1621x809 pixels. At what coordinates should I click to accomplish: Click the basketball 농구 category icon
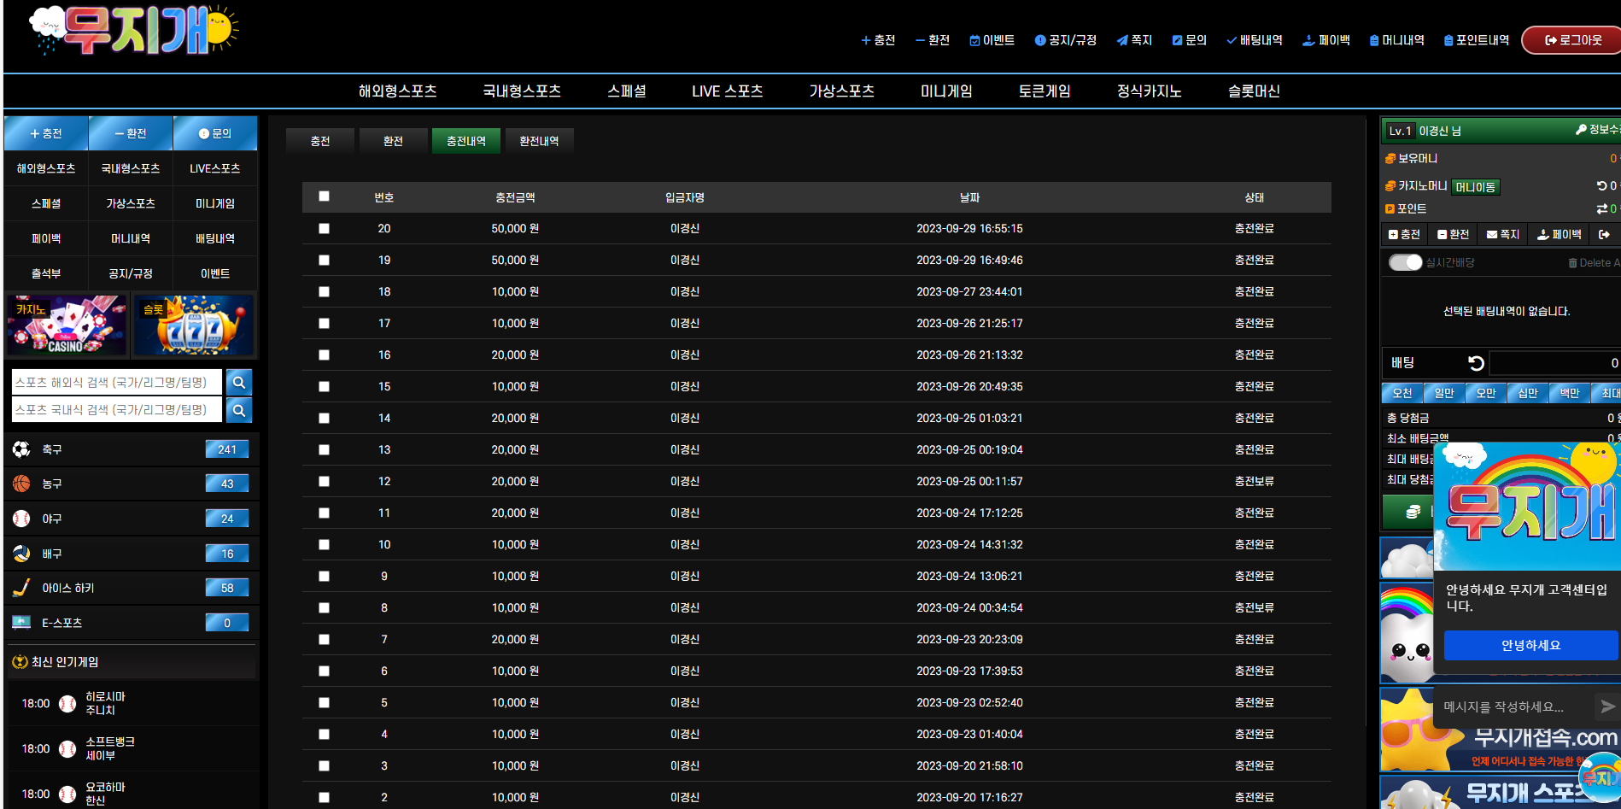pos(21,484)
